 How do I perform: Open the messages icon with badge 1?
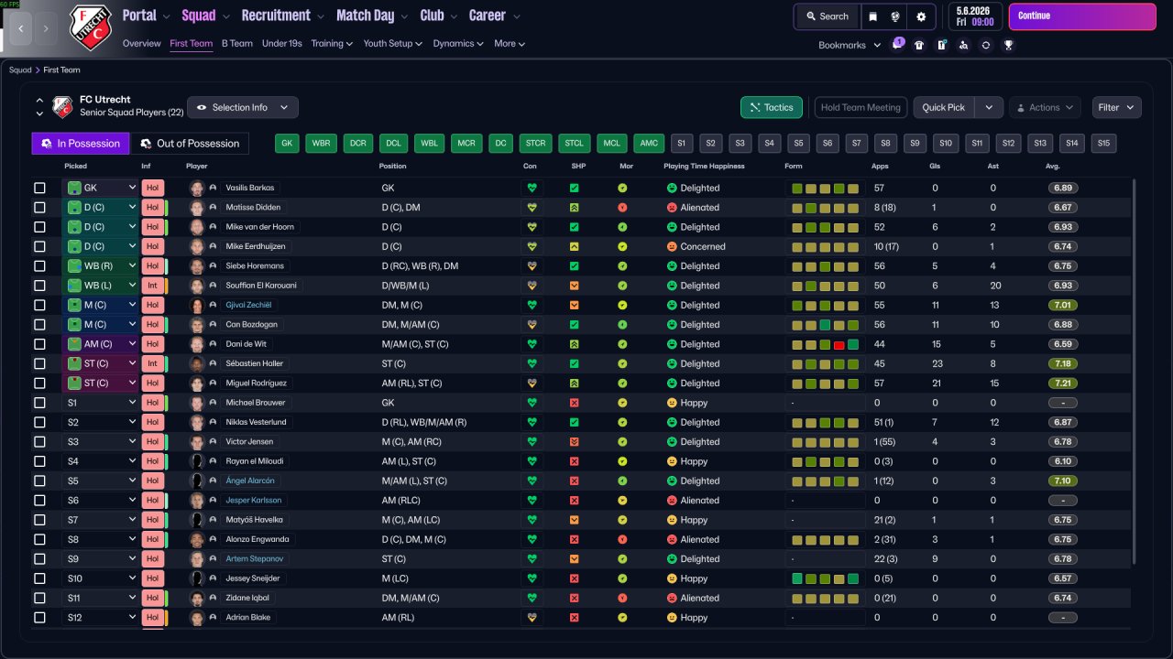click(897, 45)
